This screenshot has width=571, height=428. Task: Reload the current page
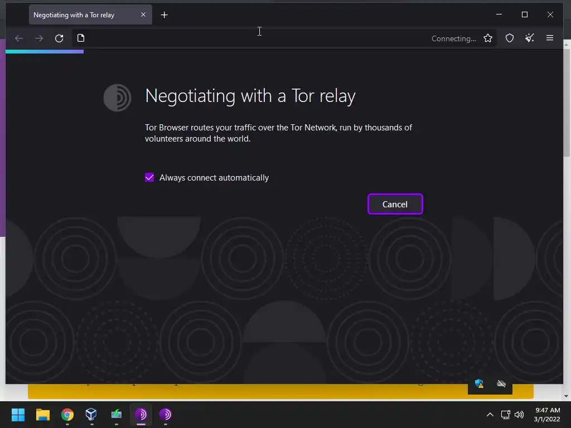[x=59, y=38]
